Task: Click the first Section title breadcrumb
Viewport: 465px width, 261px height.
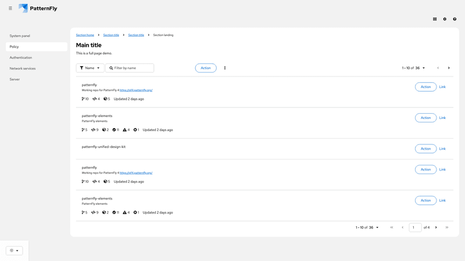Action: tap(111, 35)
